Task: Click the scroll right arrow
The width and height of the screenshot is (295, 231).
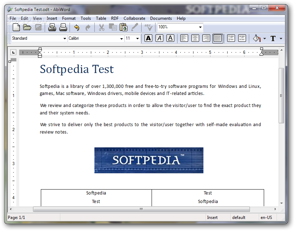Action: [275, 209]
